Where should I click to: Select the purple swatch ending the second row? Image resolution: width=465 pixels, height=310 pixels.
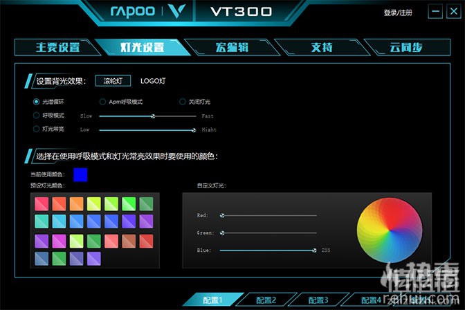pos(146,221)
